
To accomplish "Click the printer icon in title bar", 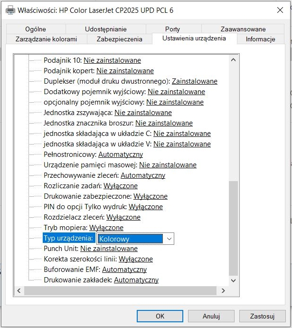I will click(x=10, y=10).
